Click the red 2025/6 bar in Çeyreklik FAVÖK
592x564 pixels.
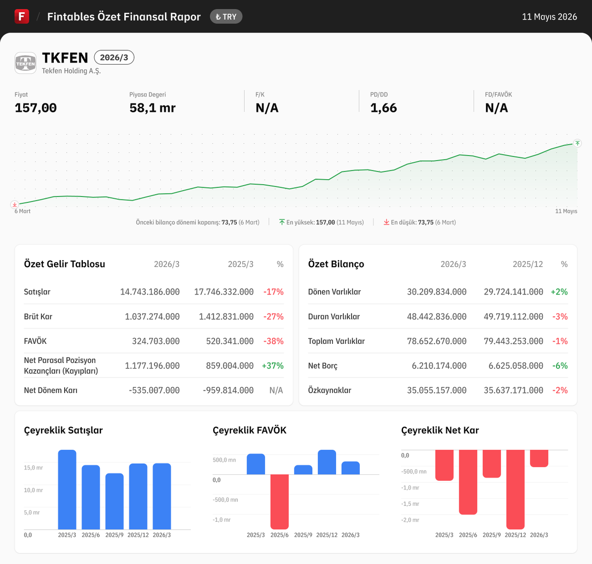[280, 502]
